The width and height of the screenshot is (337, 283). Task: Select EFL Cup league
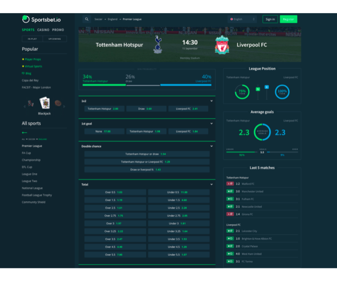click(x=27, y=167)
